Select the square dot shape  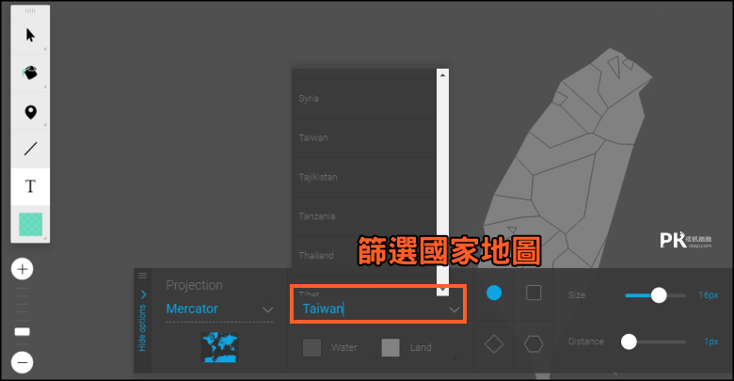[534, 293]
